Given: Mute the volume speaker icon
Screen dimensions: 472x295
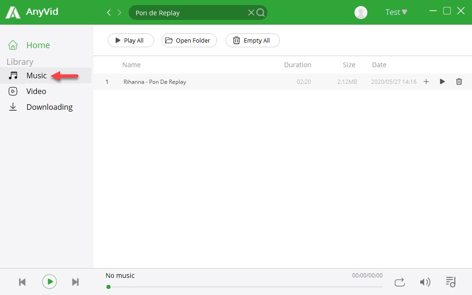Looking at the screenshot, I should (425, 282).
